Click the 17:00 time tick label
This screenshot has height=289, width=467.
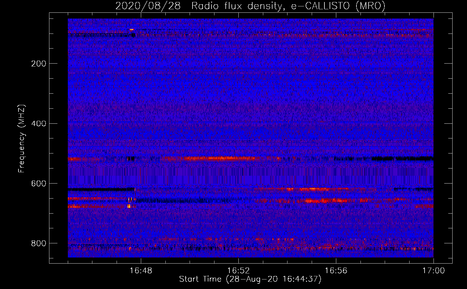click(434, 271)
